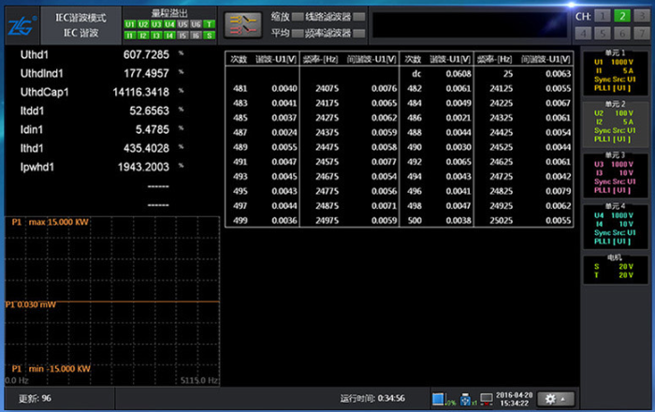This screenshot has width=655, height=412.
Task: Click the 更新: 96 update counter
Action: (x=35, y=399)
